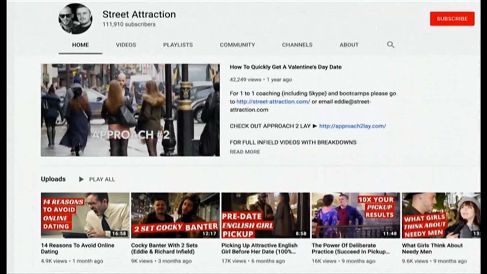Expand description with Read More
Viewport: 487px width, 274px height.
[245, 152]
